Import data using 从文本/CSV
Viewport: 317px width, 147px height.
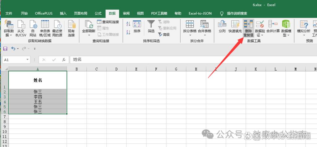coord(21,28)
